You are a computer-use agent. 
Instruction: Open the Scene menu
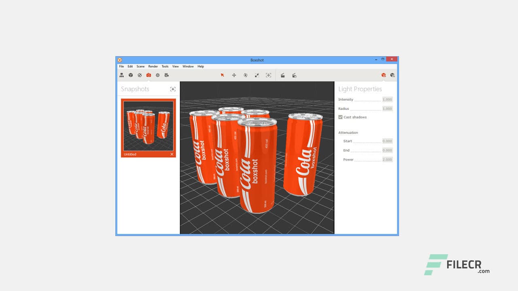140,66
